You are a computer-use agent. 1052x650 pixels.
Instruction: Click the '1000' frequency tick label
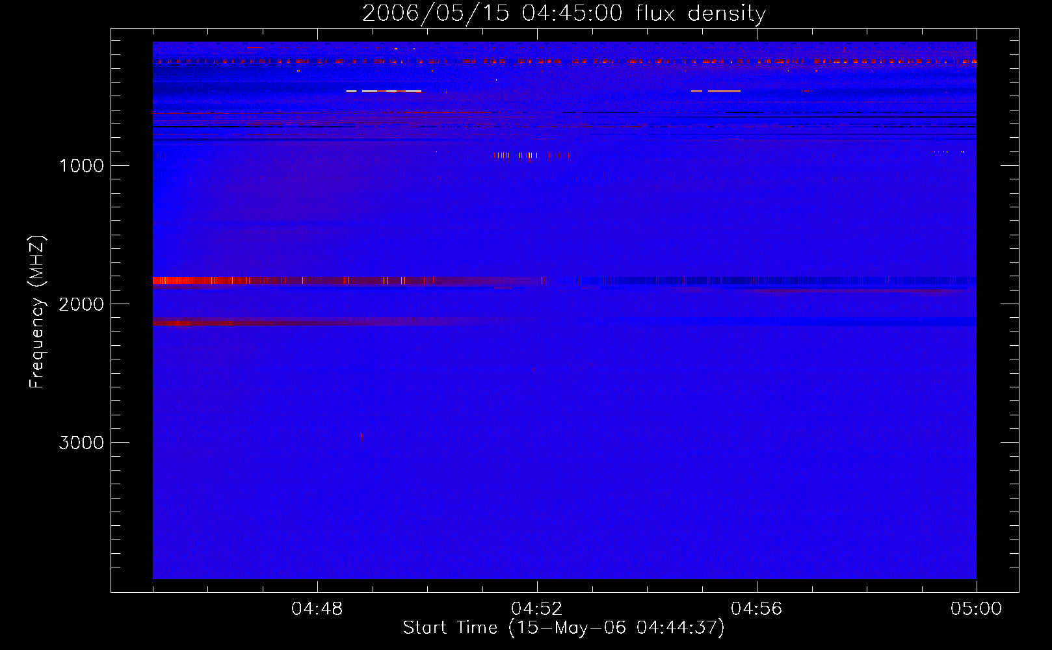(x=81, y=166)
